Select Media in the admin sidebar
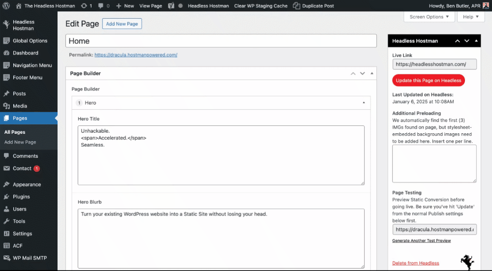 (20, 106)
